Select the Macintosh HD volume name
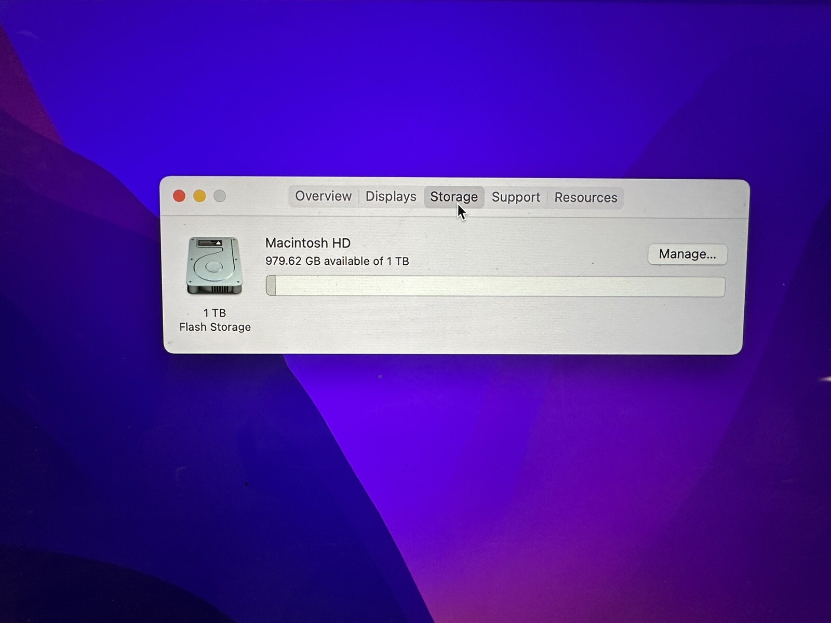 click(308, 243)
